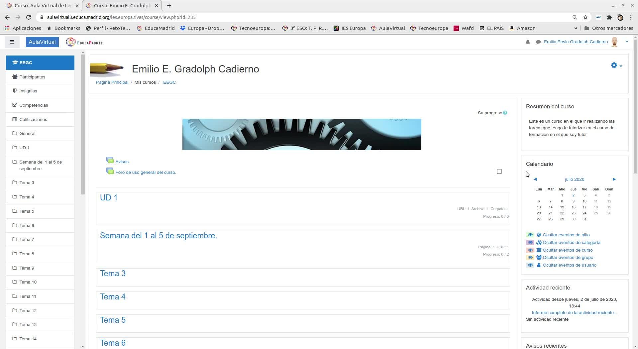
Task: Click the EducaMadrid logo
Action: tap(84, 42)
